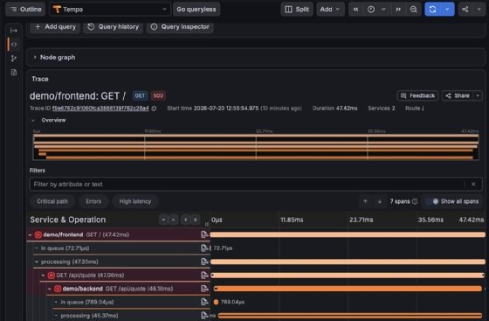Viewport: 489px width, 321px height.
Task: Open logs for GET /api/quote (47.06ms) span
Action: [204, 276]
